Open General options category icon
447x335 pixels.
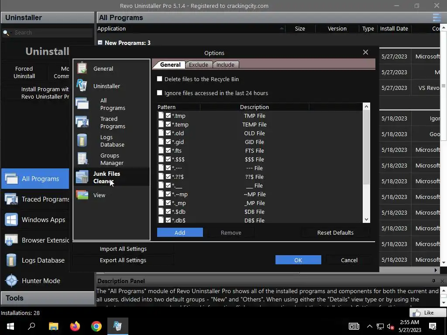[82, 68]
